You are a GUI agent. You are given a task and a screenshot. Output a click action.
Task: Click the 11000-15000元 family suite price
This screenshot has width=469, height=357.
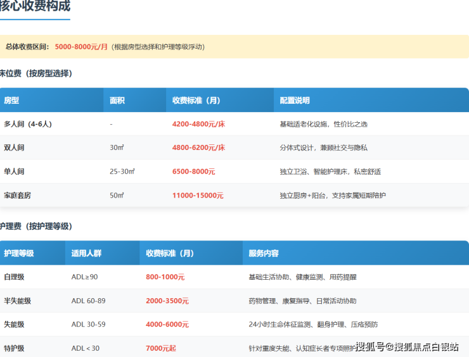[x=198, y=196]
